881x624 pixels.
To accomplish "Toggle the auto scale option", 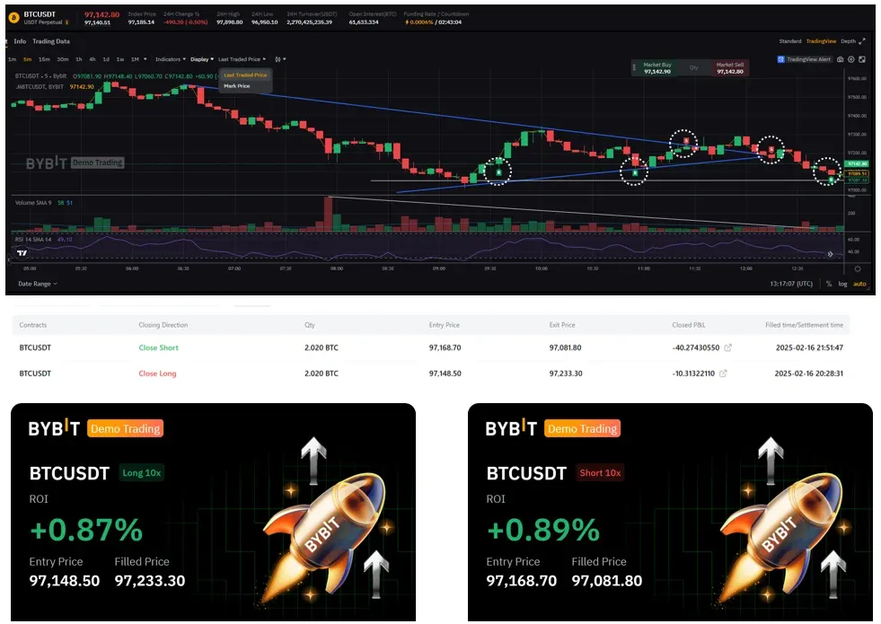I will tap(859, 285).
